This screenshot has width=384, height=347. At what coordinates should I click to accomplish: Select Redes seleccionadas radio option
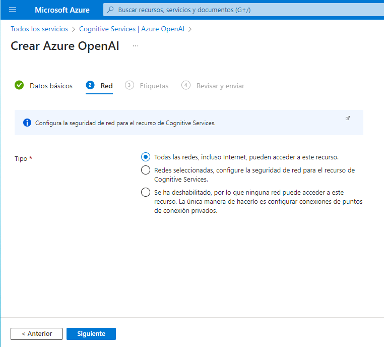pyautogui.click(x=146, y=170)
